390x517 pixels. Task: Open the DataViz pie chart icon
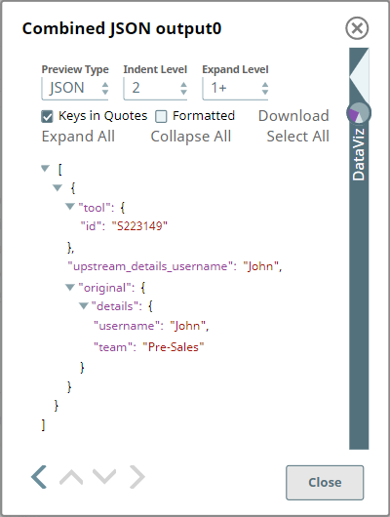(x=359, y=113)
